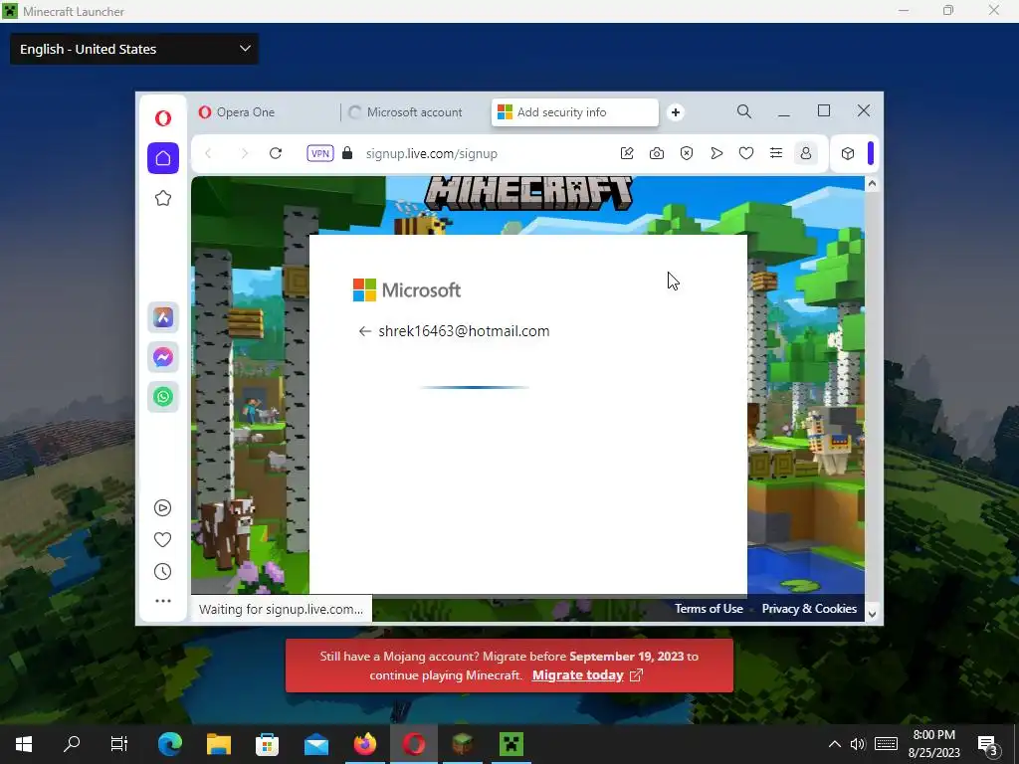Viewport: 1019px width, 764px height.
Task: Open History clock icon in sidebar
Action: (x=162, y=572)
